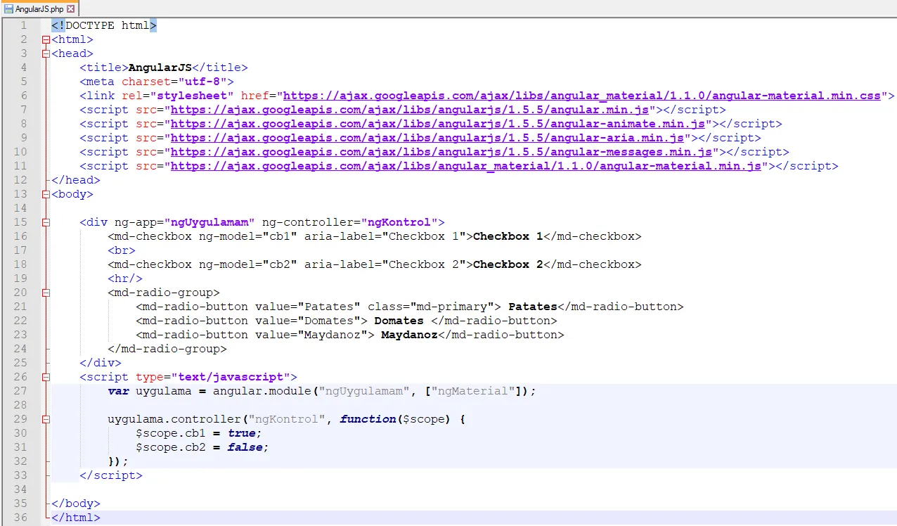The image size is (897, 526).
Task: Click the closing </script> tag on line 33
Action: coord(111,475)
